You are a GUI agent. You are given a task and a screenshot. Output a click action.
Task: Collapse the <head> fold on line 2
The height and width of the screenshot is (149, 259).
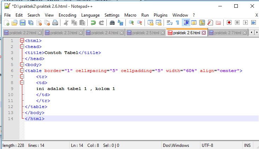[22, 47]
